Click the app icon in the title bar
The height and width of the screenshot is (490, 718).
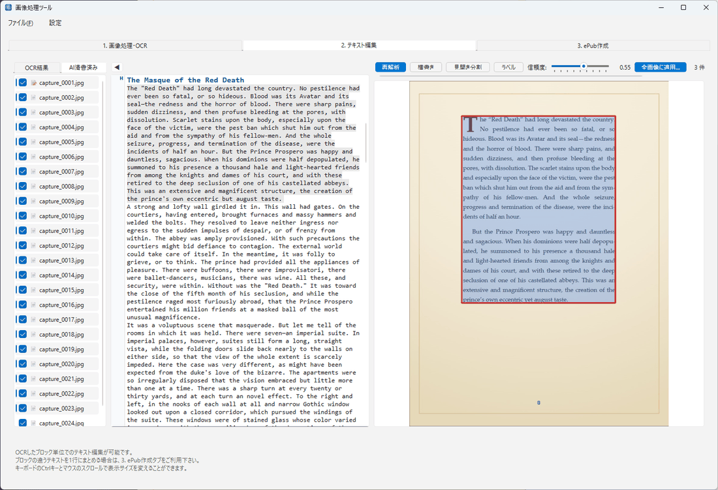pos(8,7)
